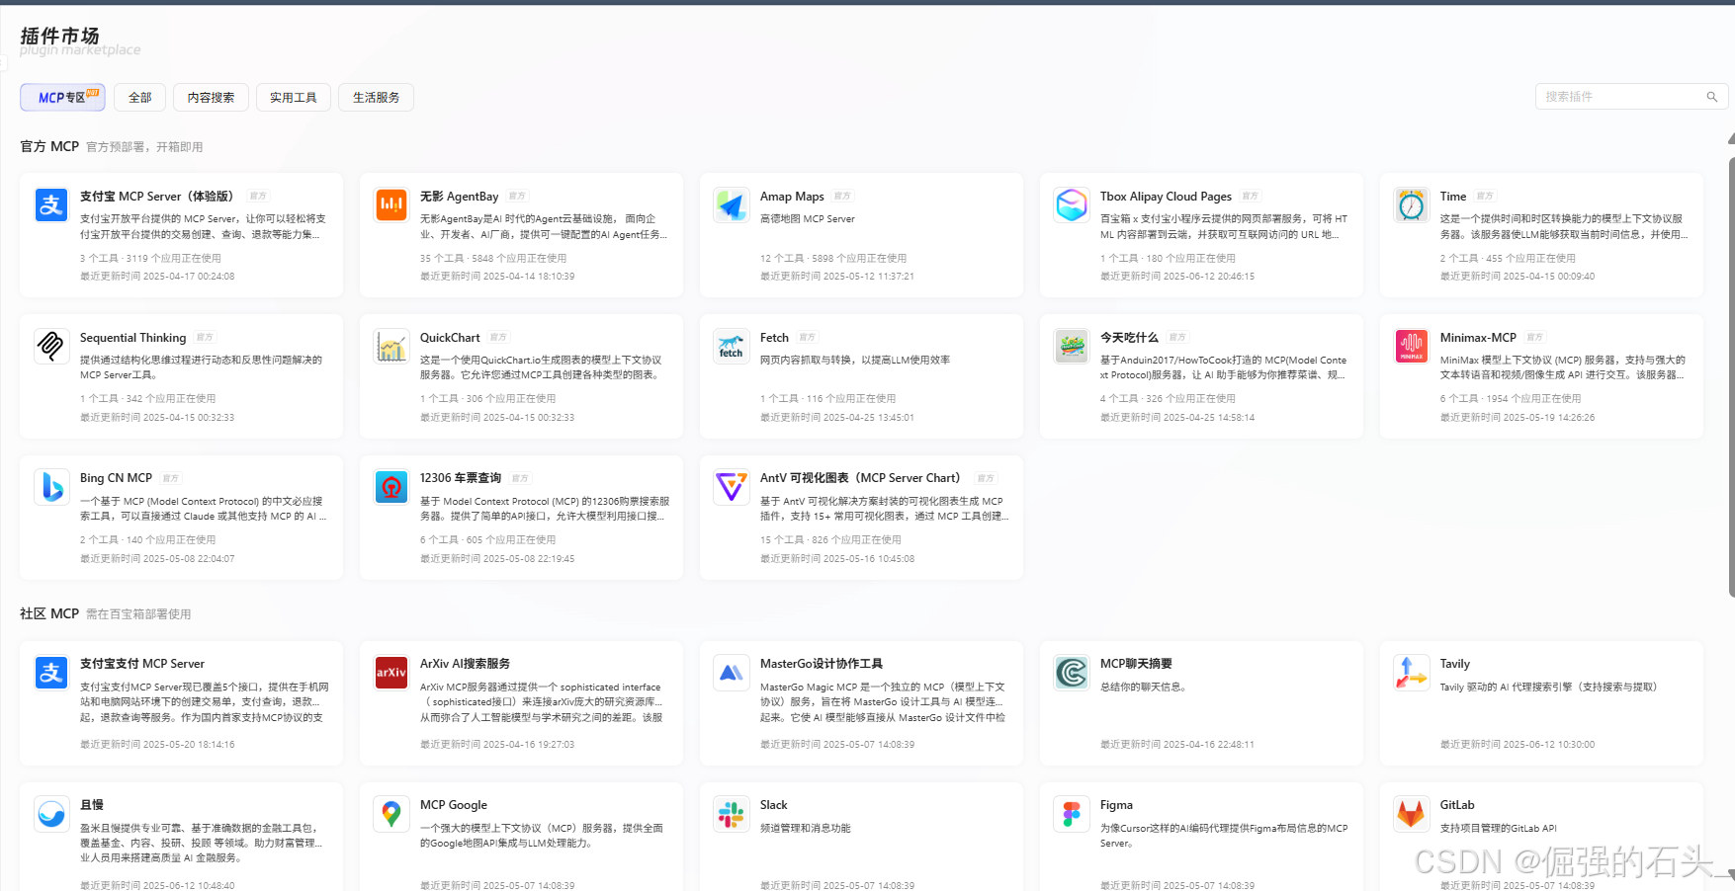Open the 今天吃什么 plugin card
1735x891 pixels.
point(1200,375)
